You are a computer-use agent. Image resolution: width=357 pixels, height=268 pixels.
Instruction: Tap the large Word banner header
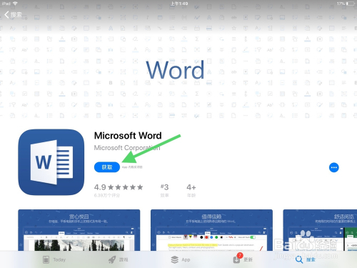175,70
